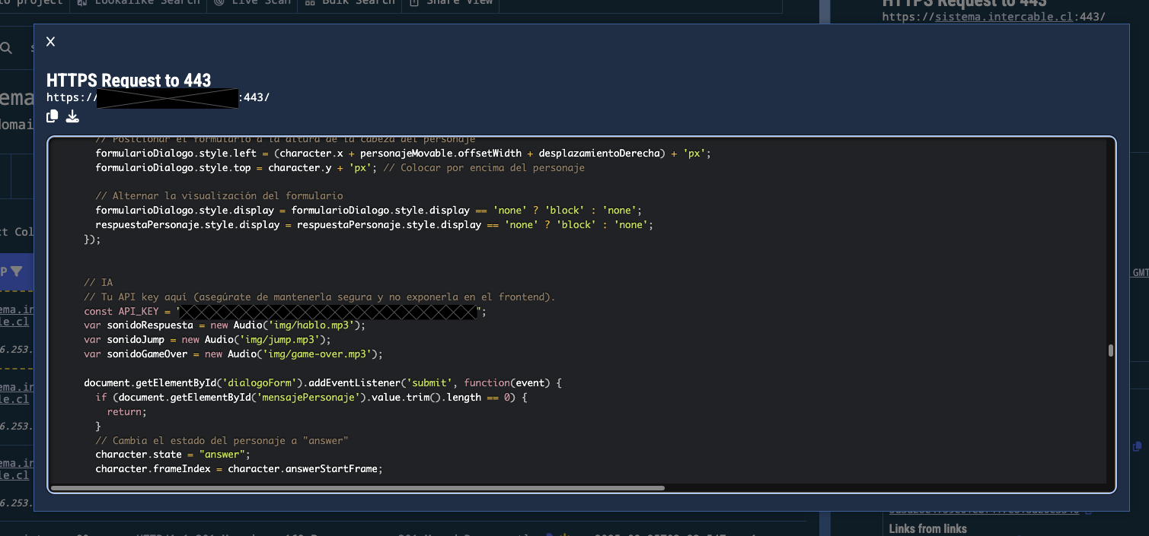Viewport: 1149px width, 536px height.
Task: Switch to the Live Scan tab
Action: click(x=252, y=2)
